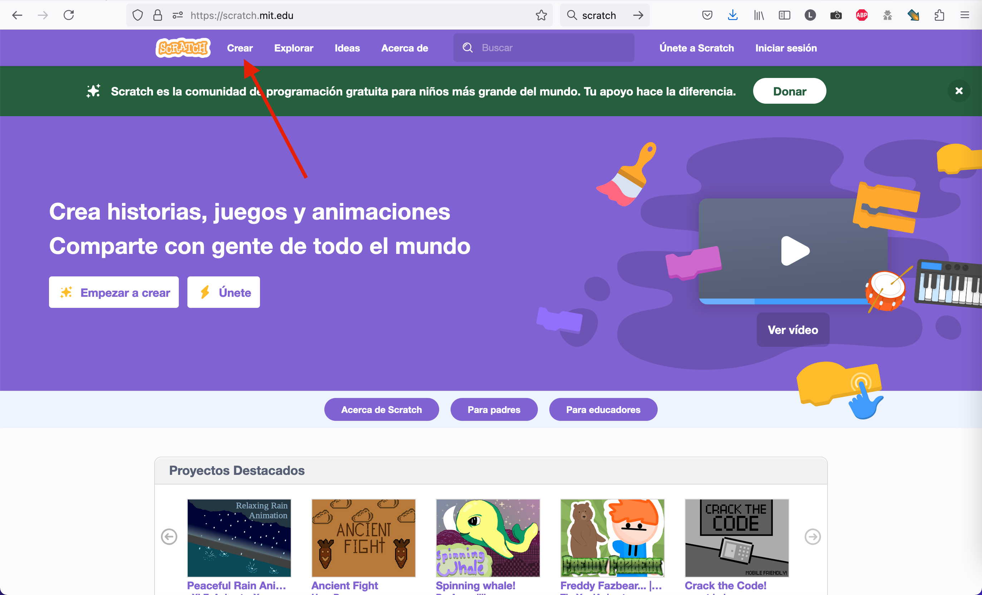Toggle the browser sidebar

pyautogui.click(x=784, y=15)
